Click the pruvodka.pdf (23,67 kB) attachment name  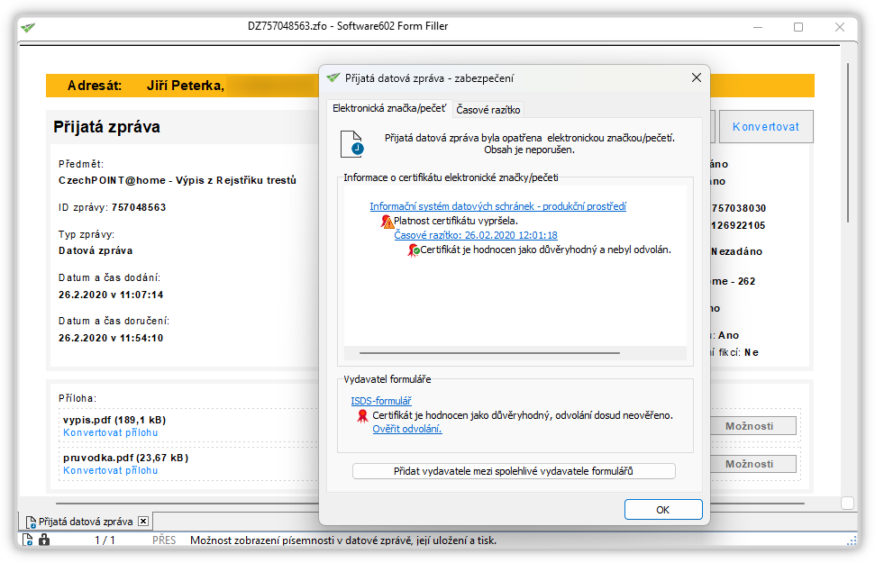[x=125, y=458]
